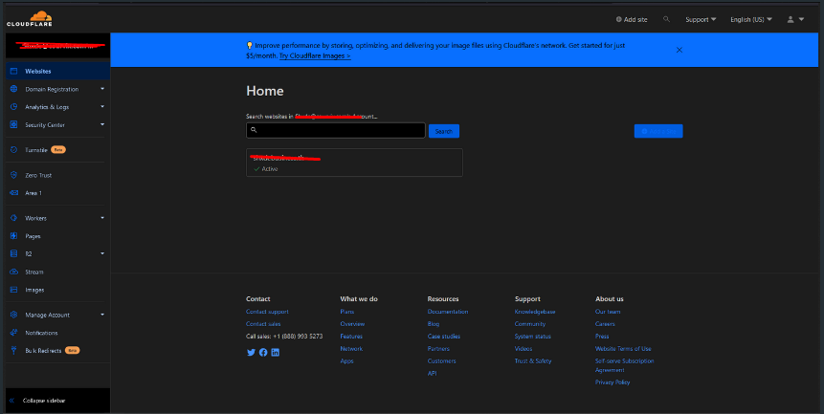Open the Contact sales link
The width and height of the screenshot is (824, 414).
(x=263, y=324)
